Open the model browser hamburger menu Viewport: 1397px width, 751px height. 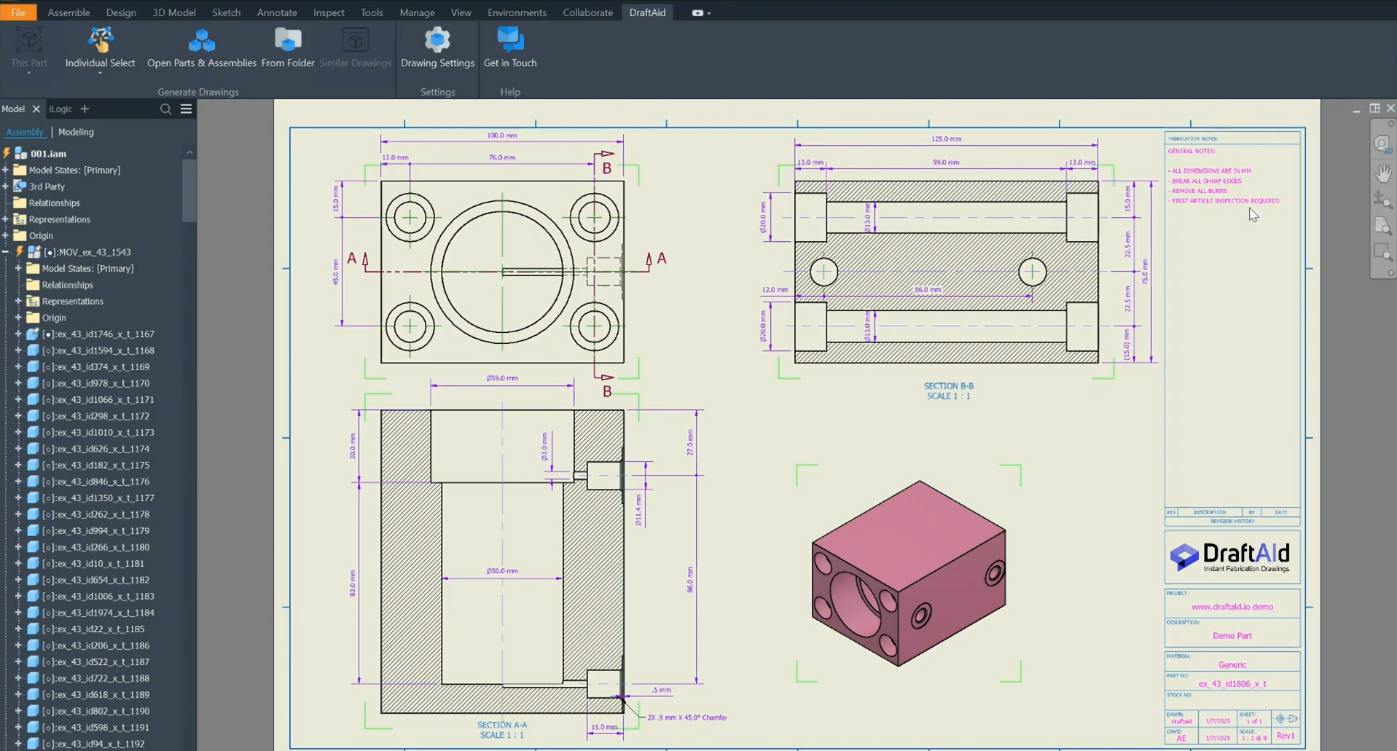point(187,109)
